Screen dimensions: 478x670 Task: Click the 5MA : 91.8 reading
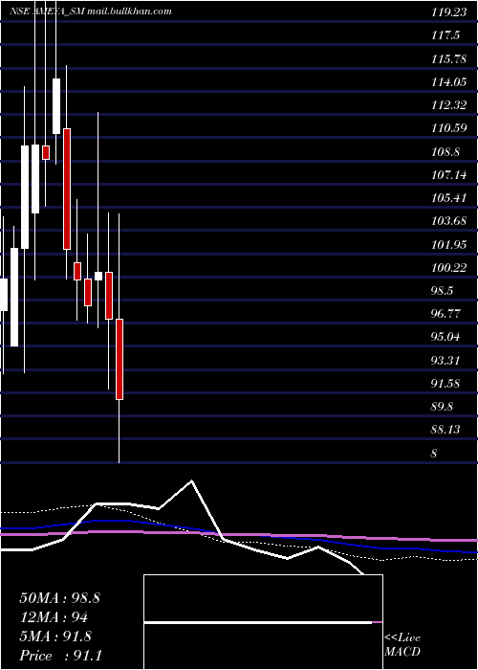coord(55,636)
